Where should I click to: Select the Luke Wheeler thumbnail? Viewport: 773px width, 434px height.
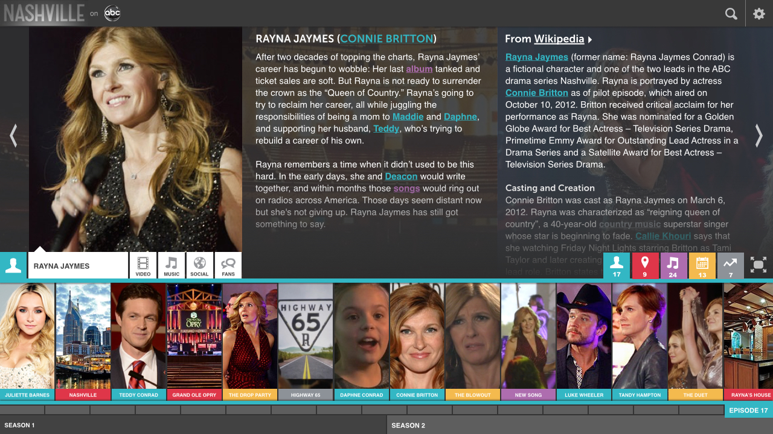(584, 342)
